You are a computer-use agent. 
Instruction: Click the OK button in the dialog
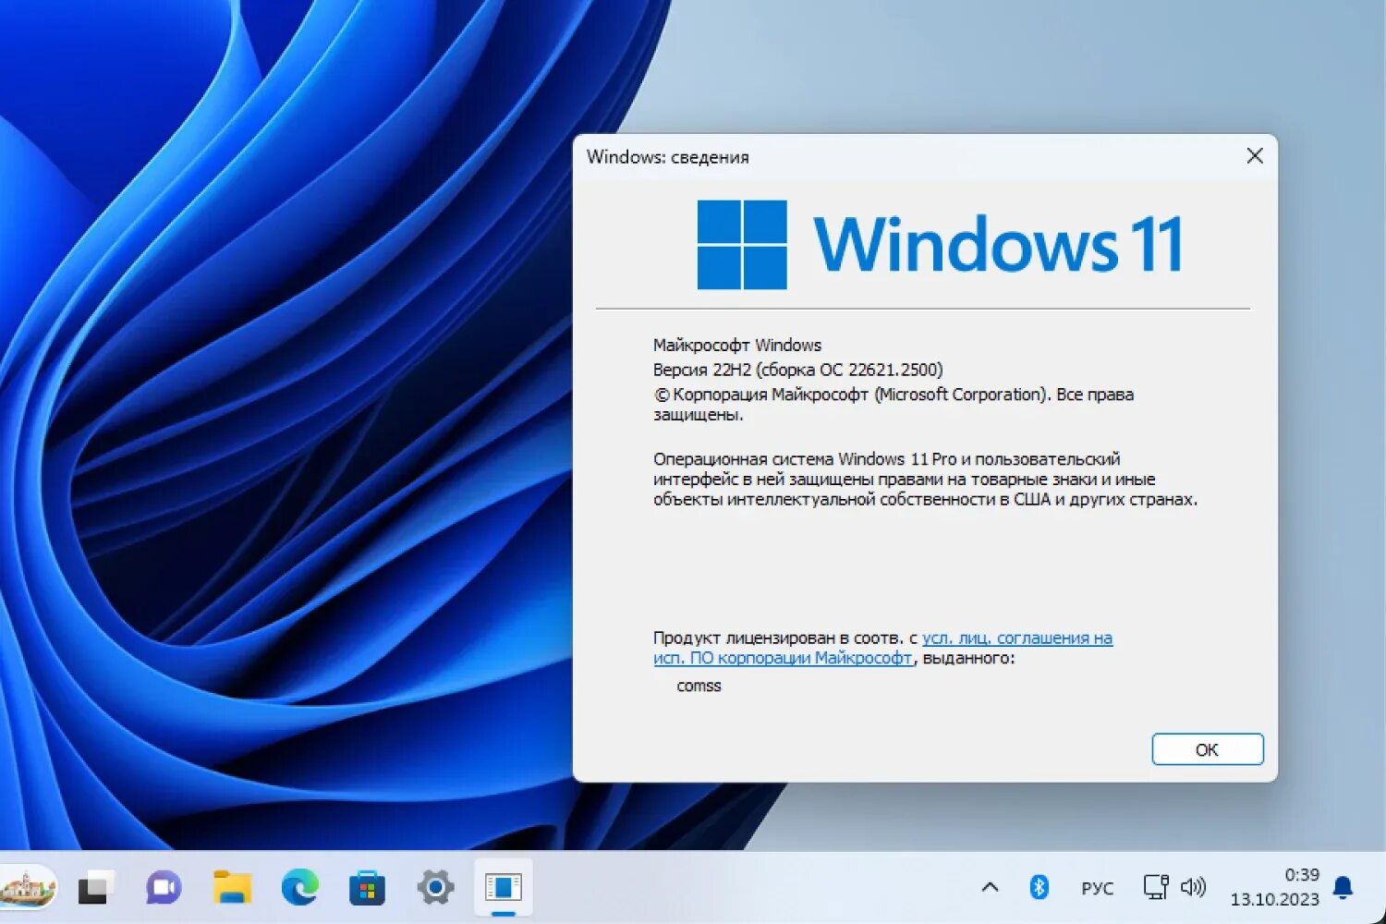(x=1207, y=749)
